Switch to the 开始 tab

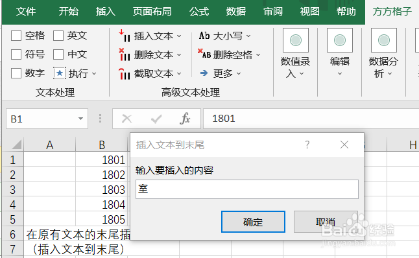pos(68,12)
